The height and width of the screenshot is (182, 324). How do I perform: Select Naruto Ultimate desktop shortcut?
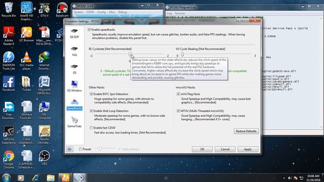(44, 135)
